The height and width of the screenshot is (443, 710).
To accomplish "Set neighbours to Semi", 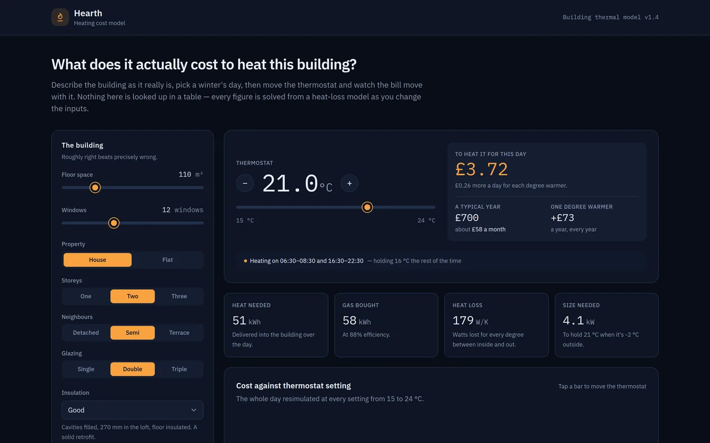I will (132, 333).
